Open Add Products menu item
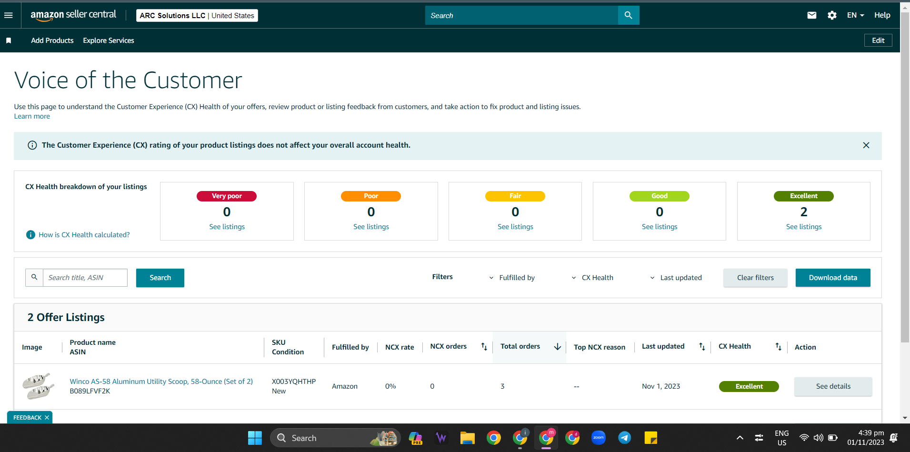The width and height of the screenshot is (910, 452). (x=52, y=40)
